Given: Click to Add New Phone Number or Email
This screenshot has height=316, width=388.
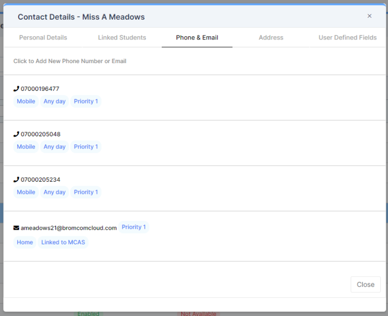Looking at the screenshot, I should (x=70, y=61).
